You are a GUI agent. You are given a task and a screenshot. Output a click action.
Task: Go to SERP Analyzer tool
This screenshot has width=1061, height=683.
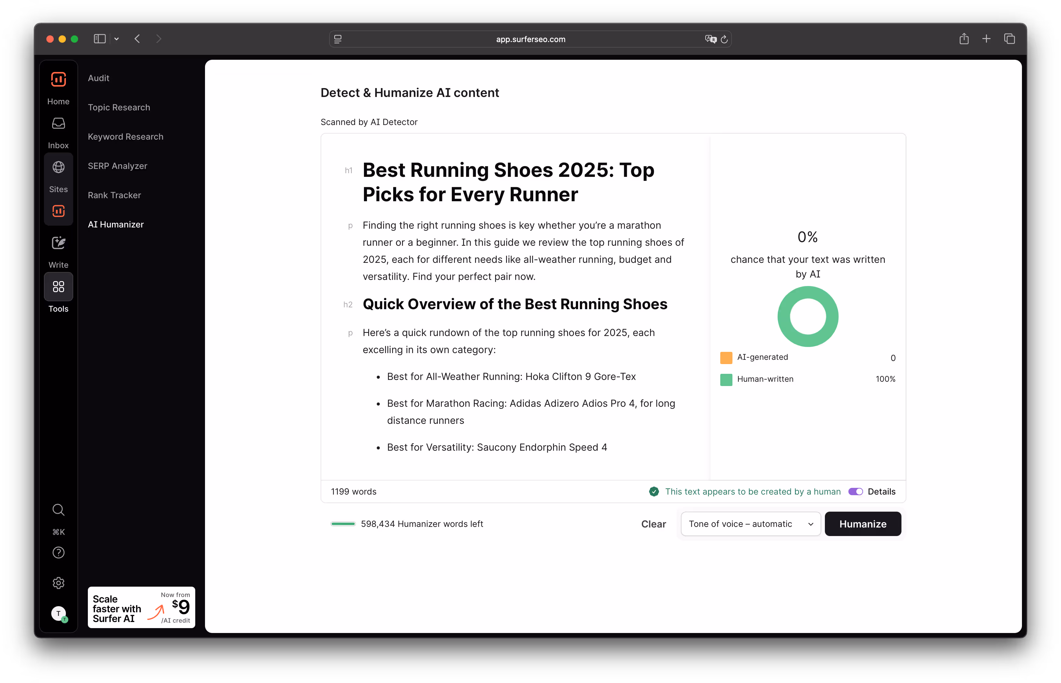click(117, 166)
